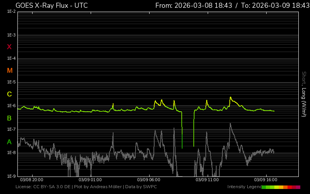Screen dimensions: 310x194
Task: Click the red X flare class label
Action: (9, 47)
